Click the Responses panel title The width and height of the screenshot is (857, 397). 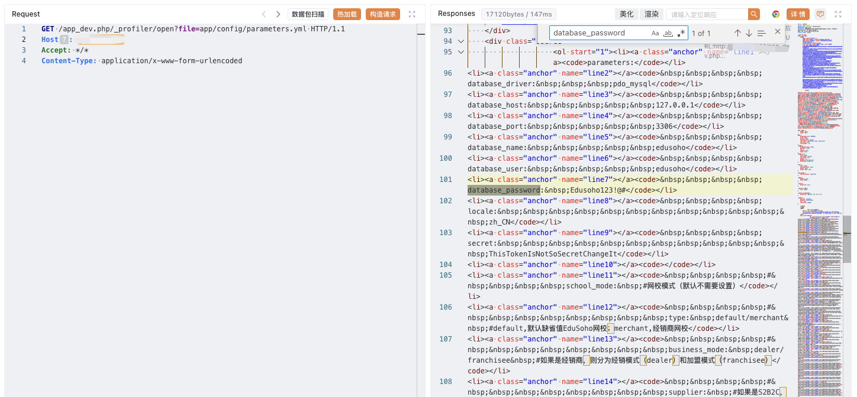point(456,14)
